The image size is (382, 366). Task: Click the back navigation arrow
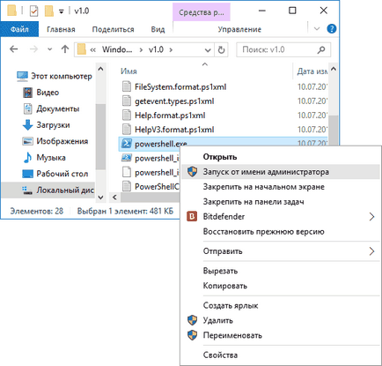[14, 49]
